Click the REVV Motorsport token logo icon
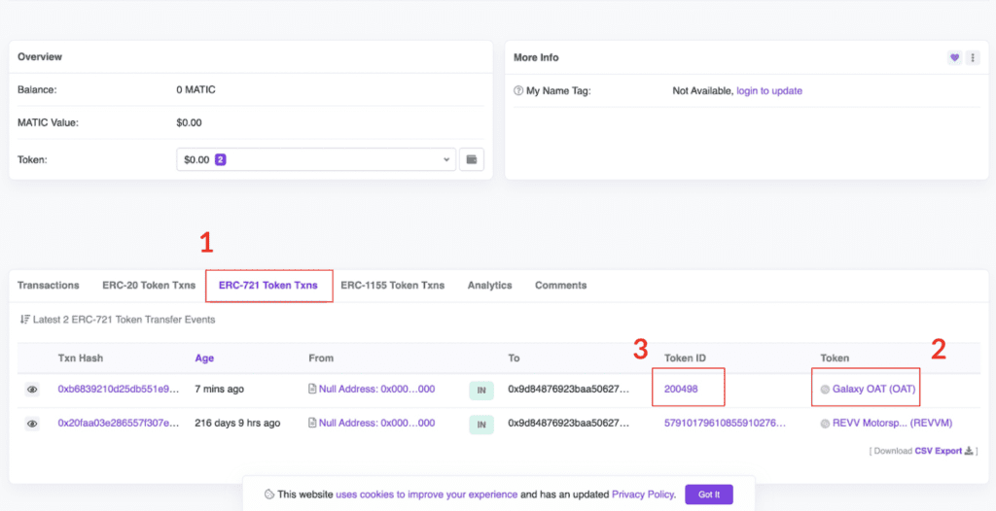Screen dimensions: 996x511 [825, 424]
